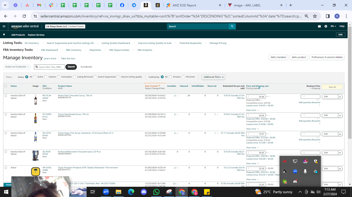
Task: Click the pricing status info icon
Action: 259,88
